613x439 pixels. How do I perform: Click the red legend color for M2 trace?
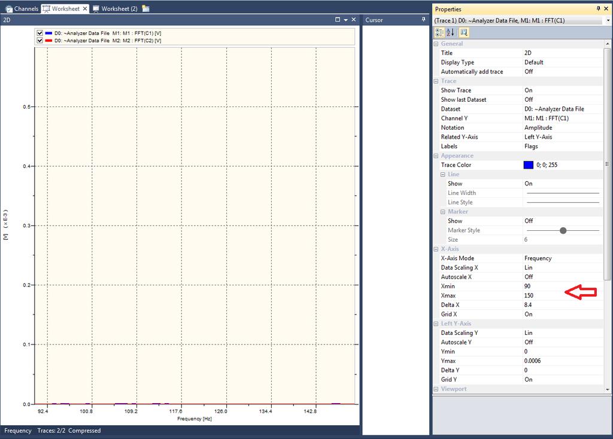coord(48,40)
